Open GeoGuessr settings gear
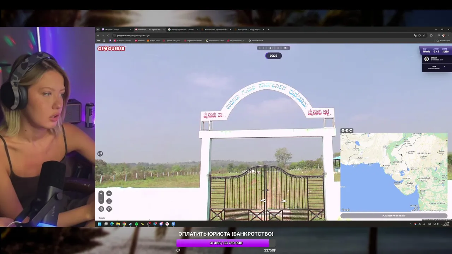Screen dimensions: 452x254 pos(101,209)
